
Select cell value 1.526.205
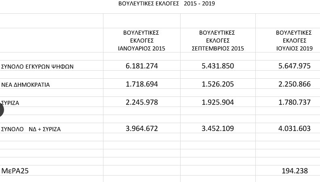click(x=218, y=84)
